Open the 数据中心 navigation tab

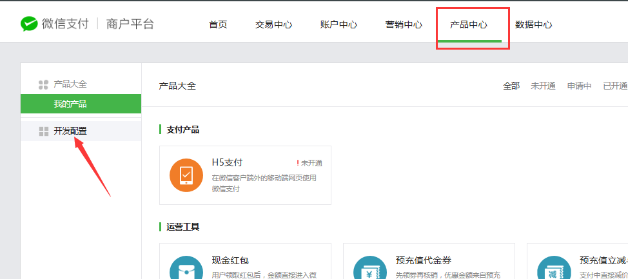pos(533,25)
